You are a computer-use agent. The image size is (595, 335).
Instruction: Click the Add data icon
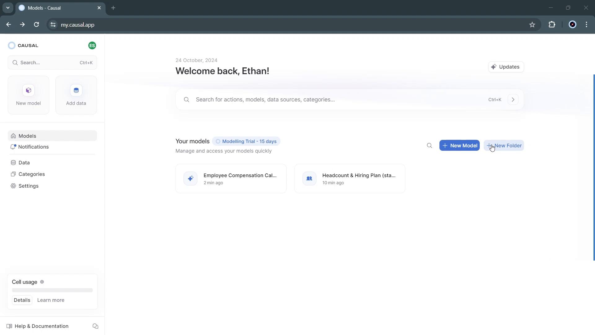(x=77, y=90)
